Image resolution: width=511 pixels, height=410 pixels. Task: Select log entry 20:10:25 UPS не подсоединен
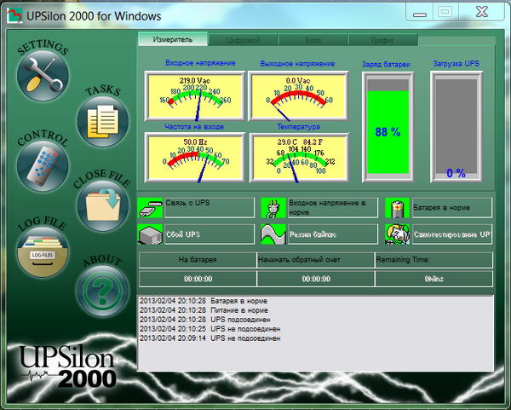click(210, 329)
